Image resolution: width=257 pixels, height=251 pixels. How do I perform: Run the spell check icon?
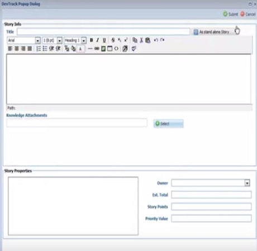pos(134,49)
